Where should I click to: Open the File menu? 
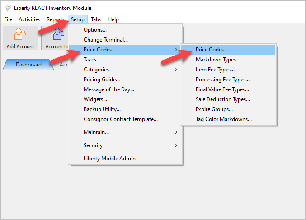[8, 19]
